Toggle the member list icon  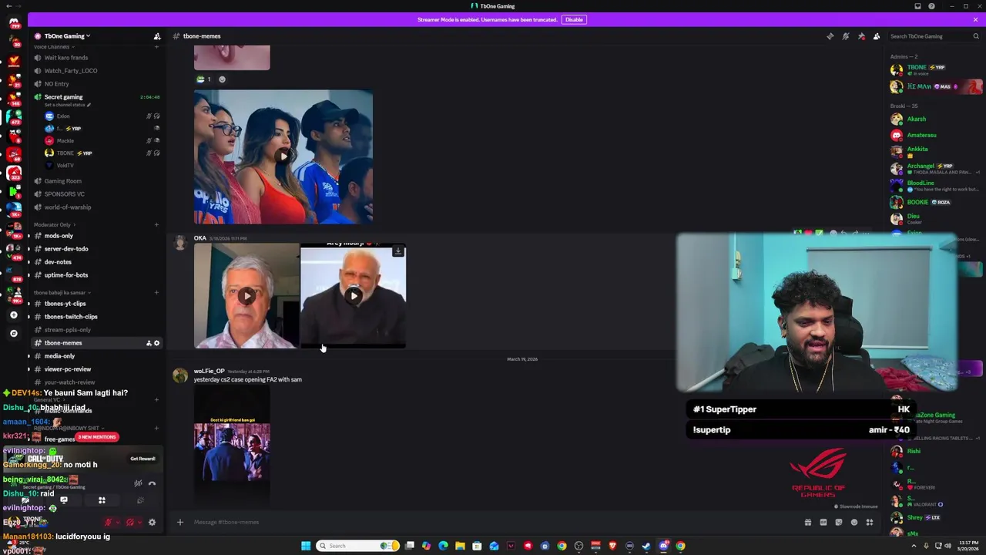877,36
